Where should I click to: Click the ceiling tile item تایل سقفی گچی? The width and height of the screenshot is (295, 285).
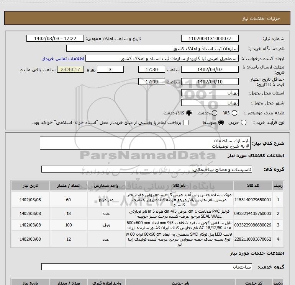click(x=179, y=225)
